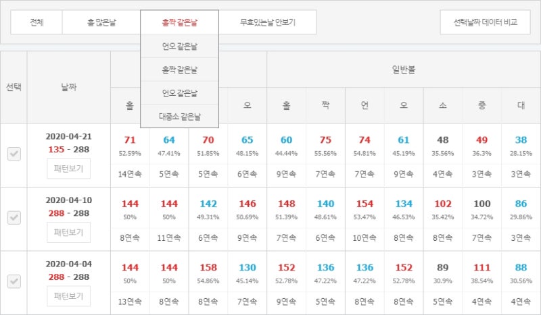Click the 소 column header
The height and width of the screenshot is (315, 541).
[x=443, y=105]
